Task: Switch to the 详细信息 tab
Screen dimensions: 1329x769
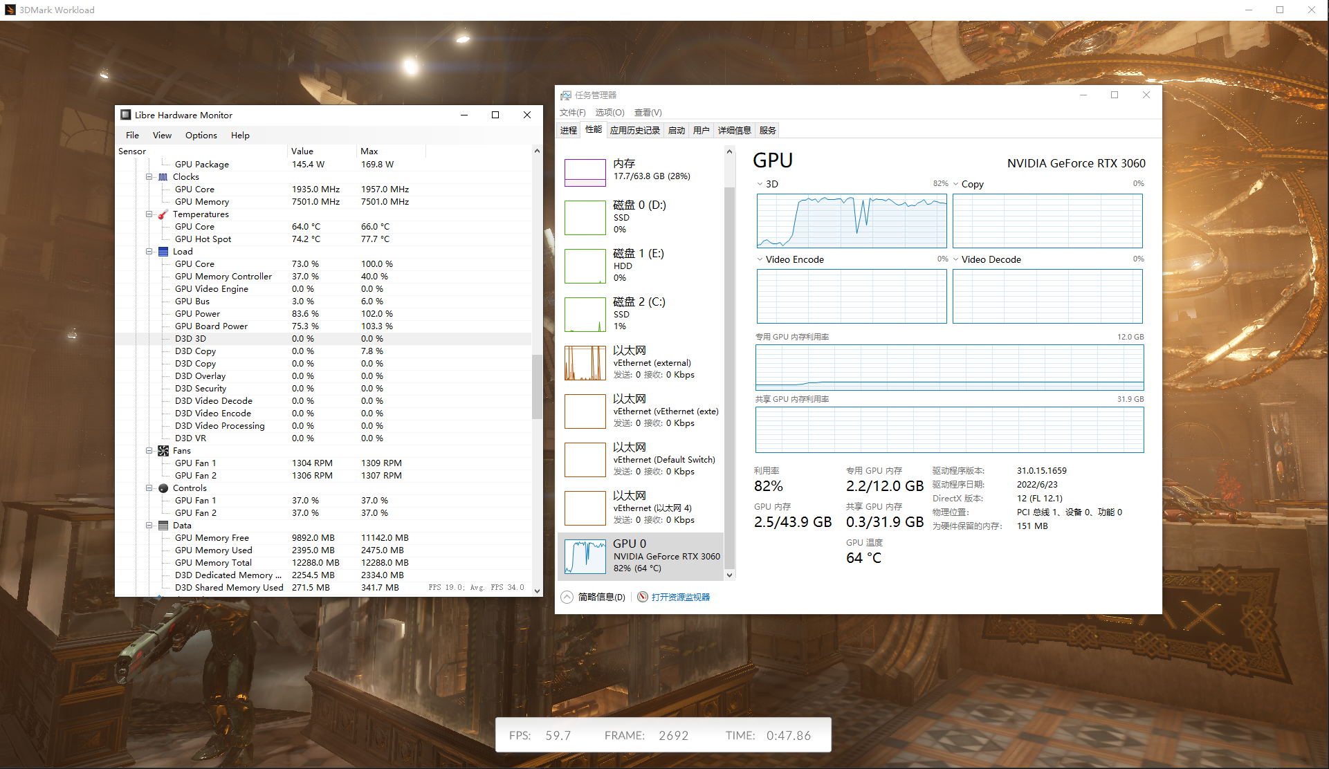Action: tap(735, 130)
